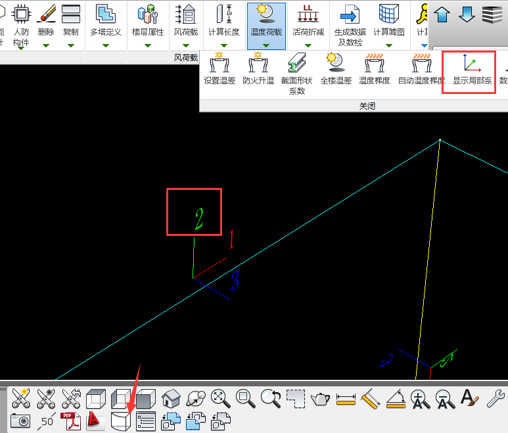
Task: Activate the 3D orbit sphere tool
Action: [196, 399]
